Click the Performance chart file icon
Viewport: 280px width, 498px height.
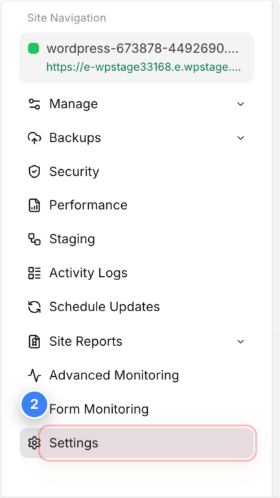(34, 205)
